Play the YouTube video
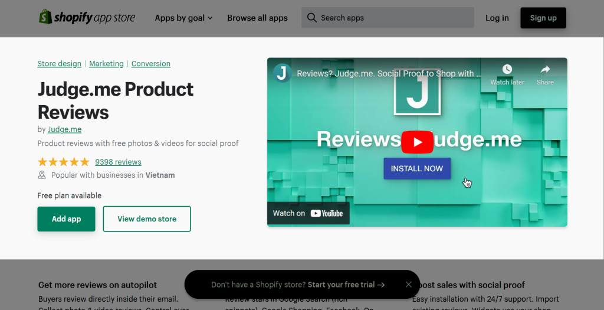Image resolution: width=604 pixels, height=310 pixels. pyautogui.click(x=417, y=142)
